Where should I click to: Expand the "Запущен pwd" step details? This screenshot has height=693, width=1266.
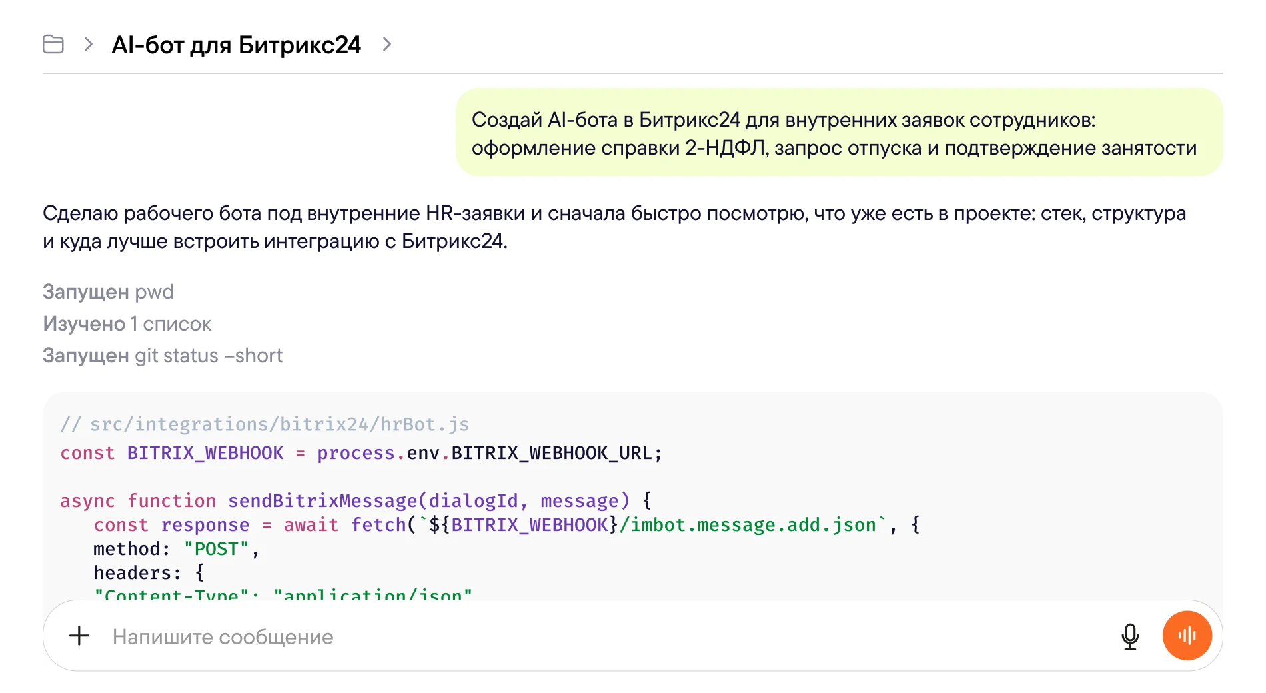pos(108,291)
